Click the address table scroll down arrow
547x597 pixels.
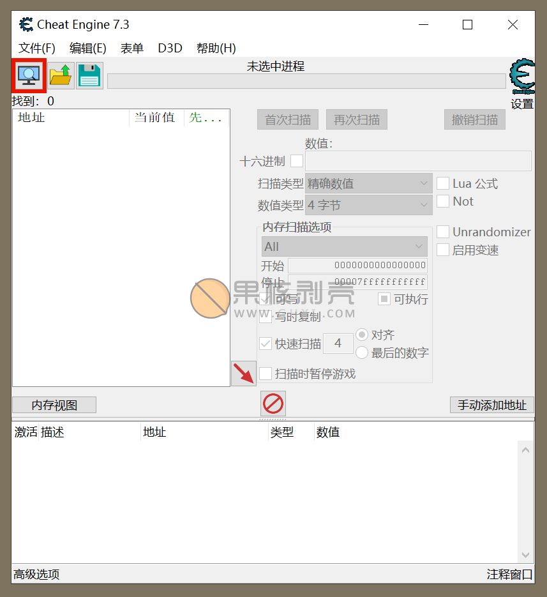(x=526, y=555)
